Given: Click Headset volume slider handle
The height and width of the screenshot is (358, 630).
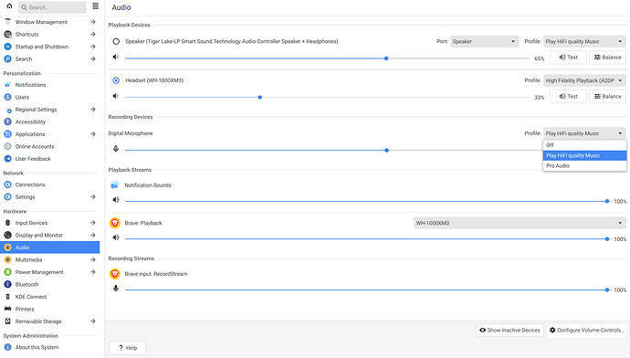Looking at the screenshot, I should 260,97.
